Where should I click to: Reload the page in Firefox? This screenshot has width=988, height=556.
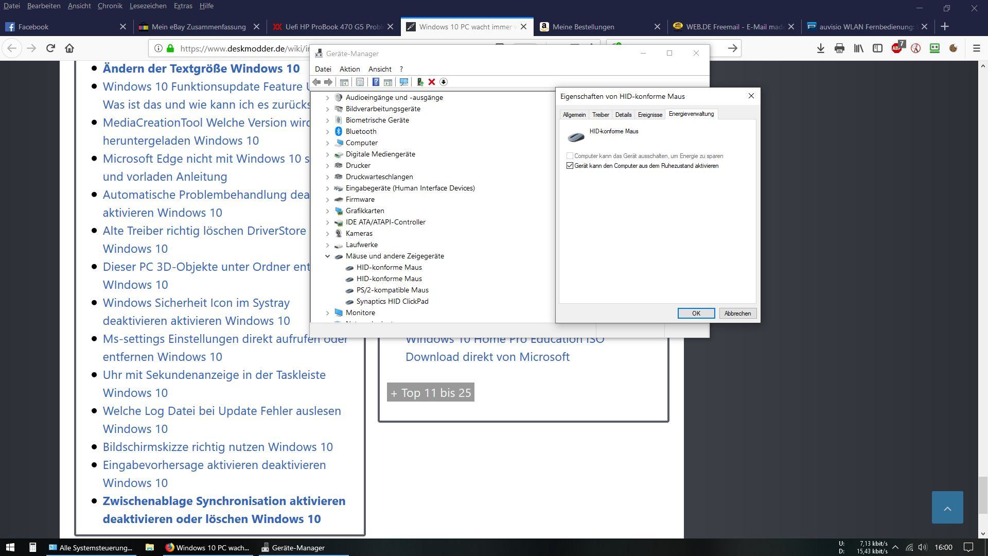[50, 48]
